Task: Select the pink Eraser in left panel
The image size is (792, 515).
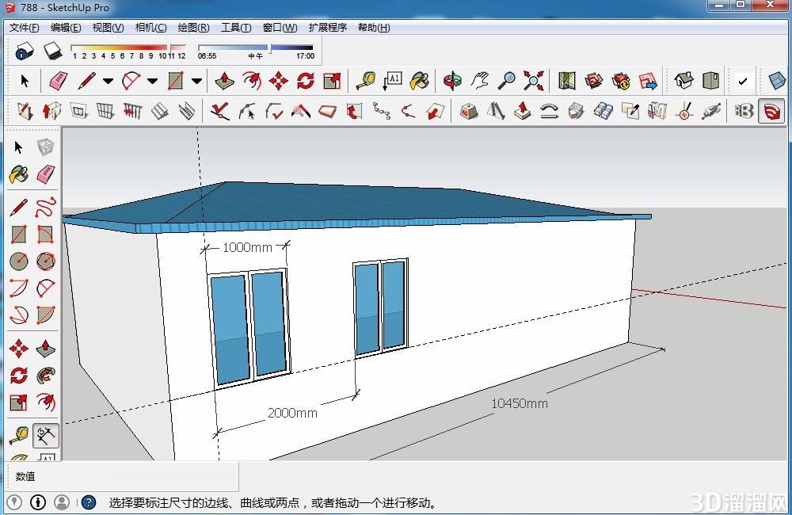Action: tap(45, 174)
